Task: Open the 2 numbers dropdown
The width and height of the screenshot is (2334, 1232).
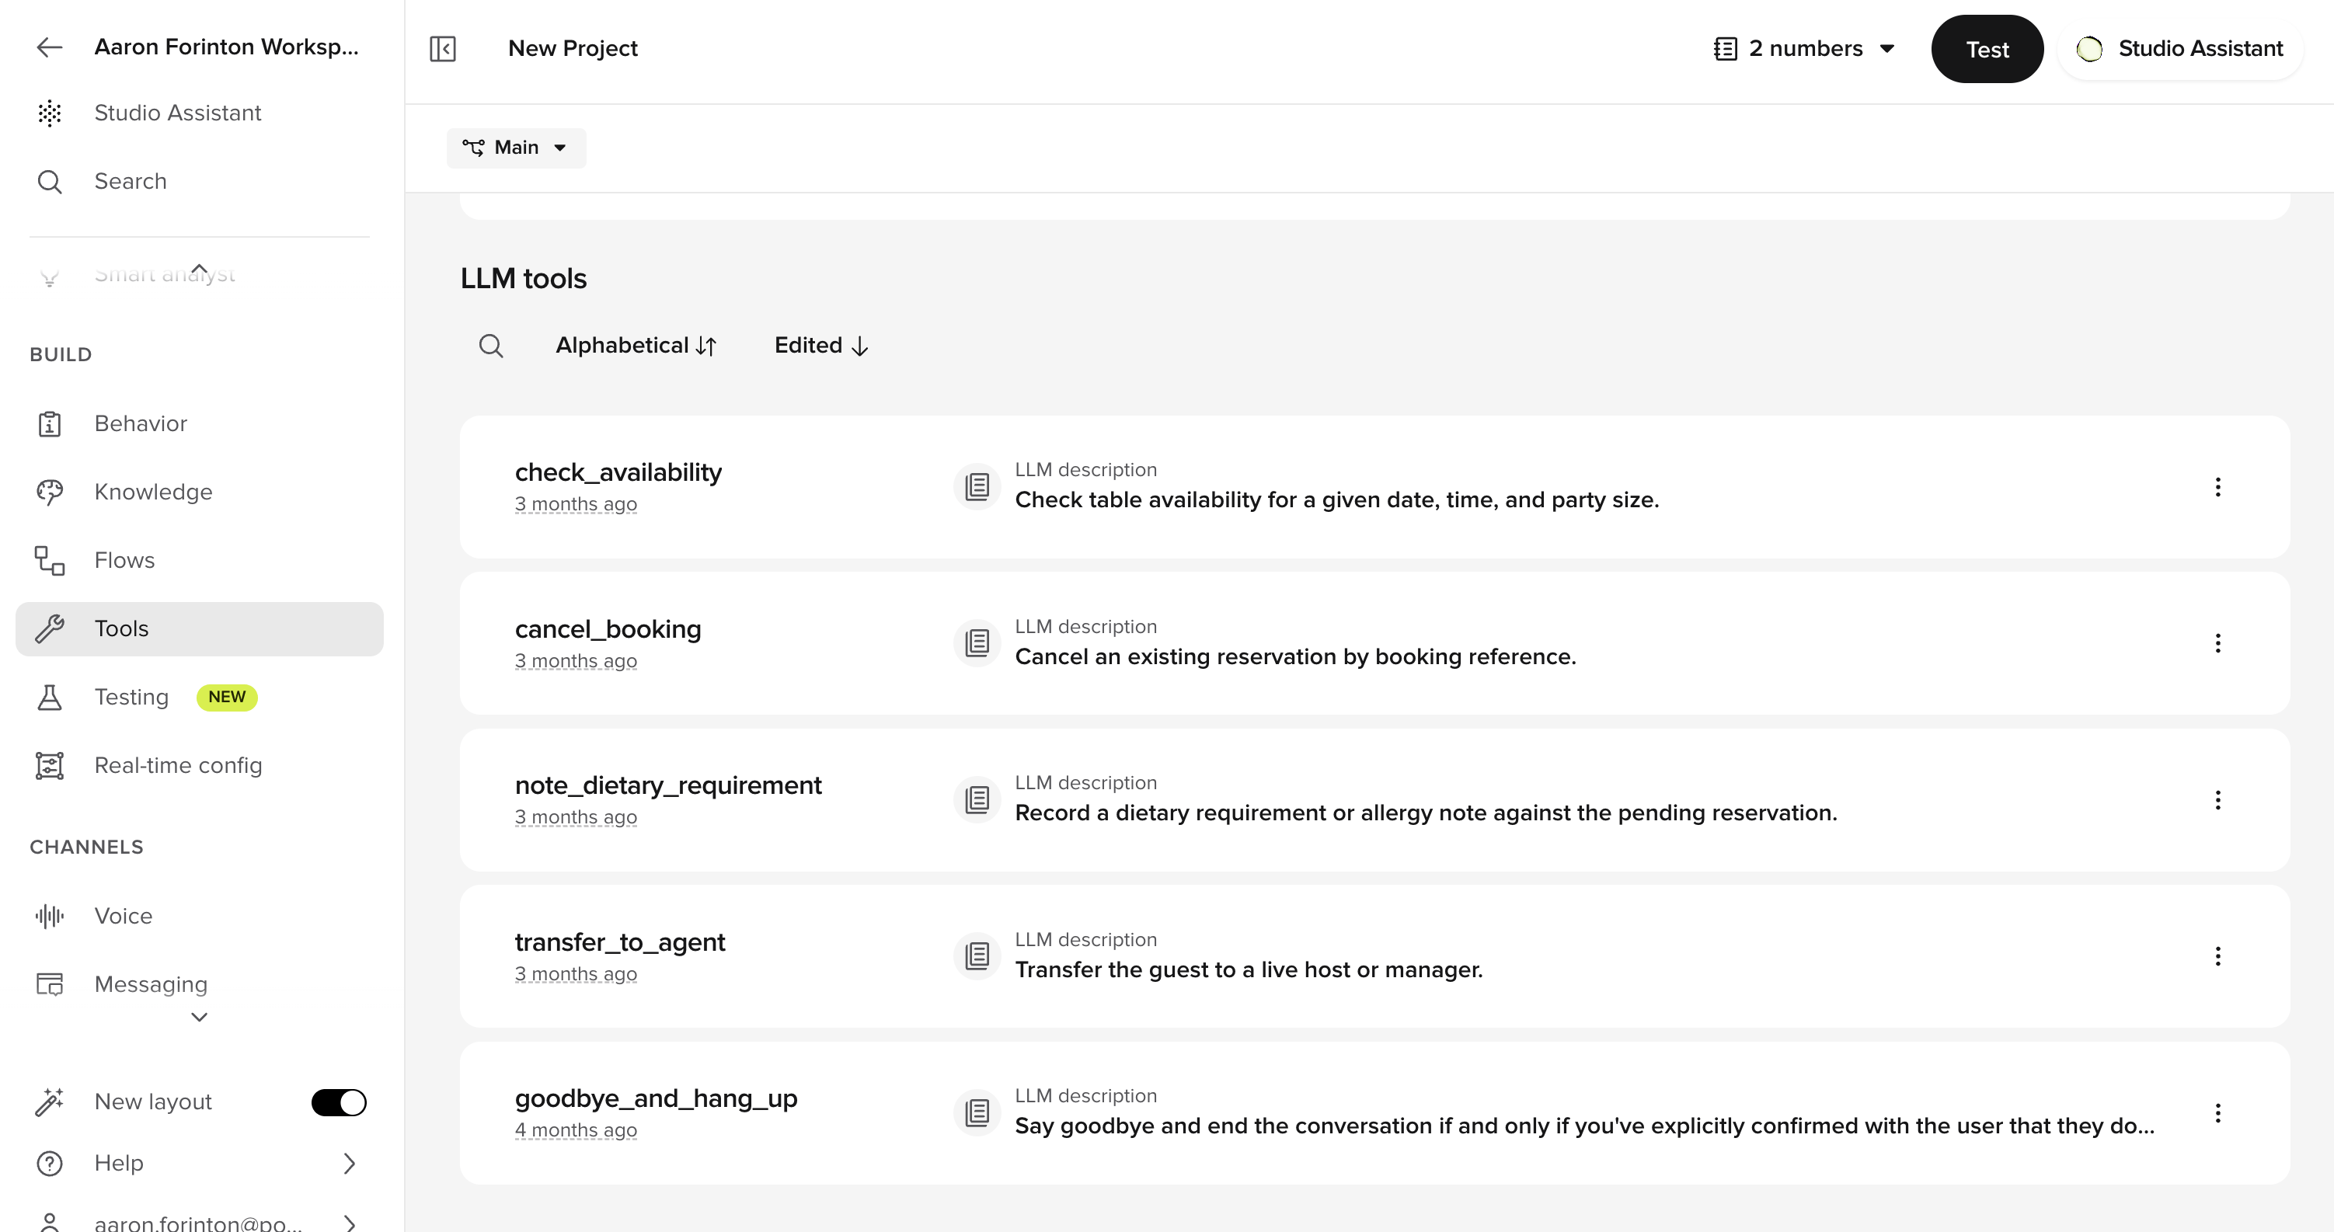Action: tap(1805, 48)
